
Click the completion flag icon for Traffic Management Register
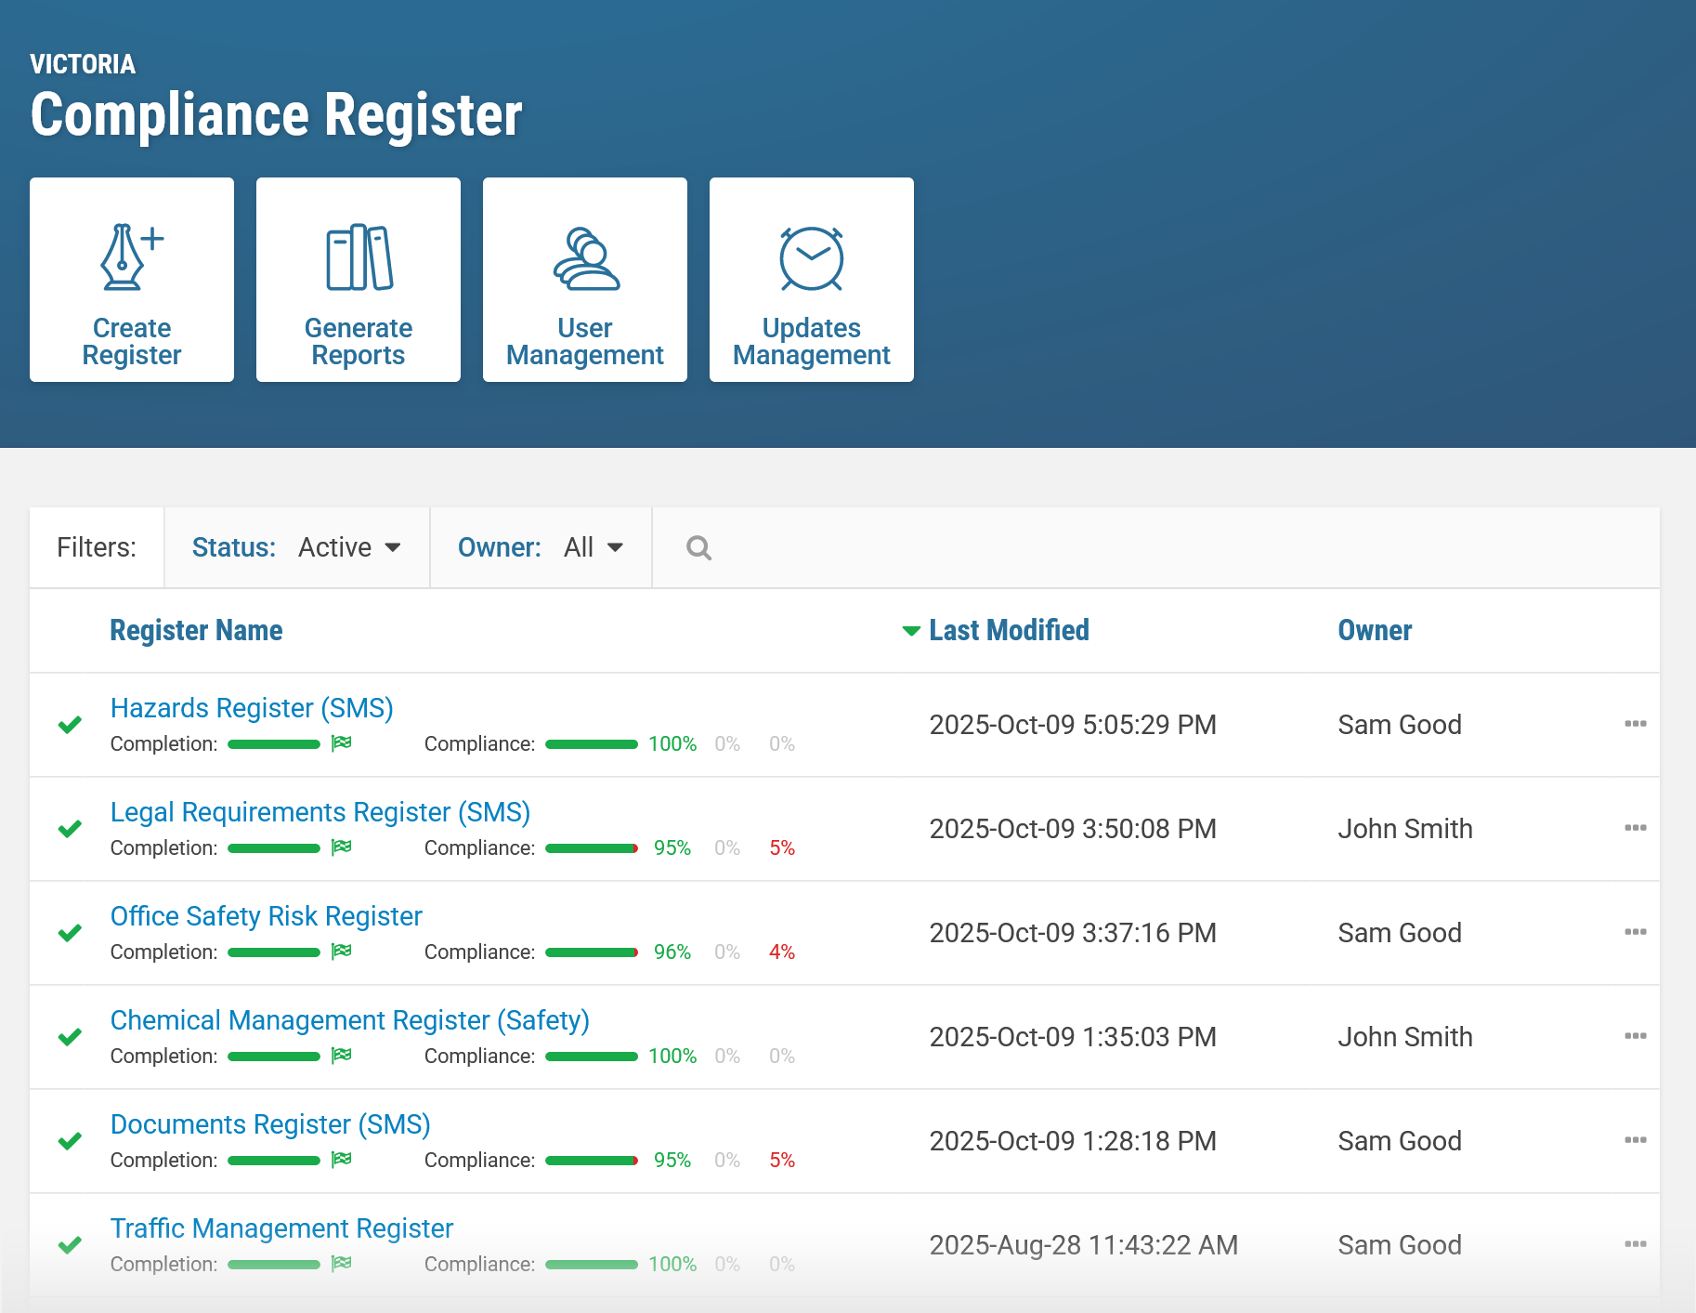pyautogui.click(x=342, y=1263)
